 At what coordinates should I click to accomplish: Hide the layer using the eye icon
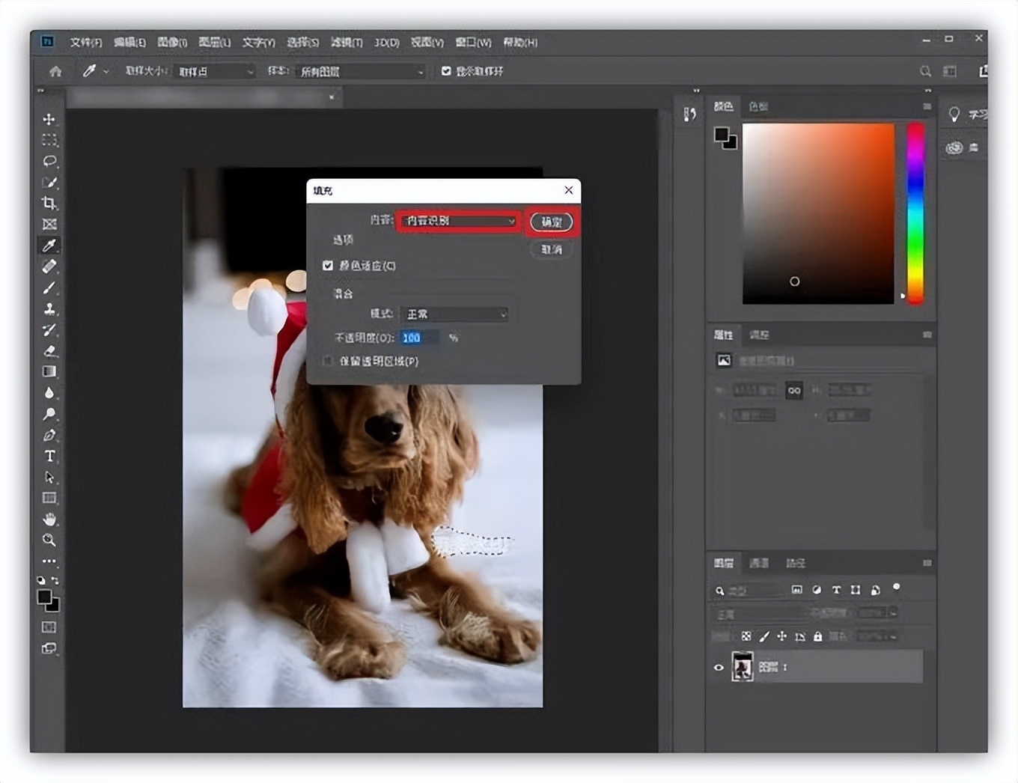(x=719, y=667)
